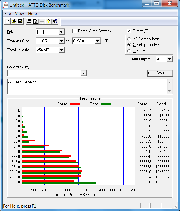180x211 pixels.
Task: Choose the Neither radio option
Action: coord(129,51)
